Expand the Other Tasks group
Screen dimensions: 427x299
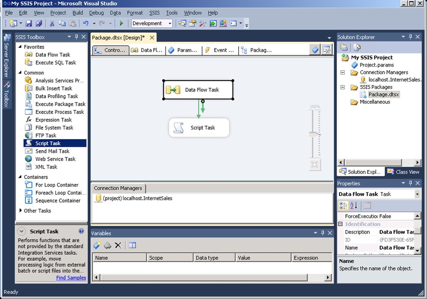20,210
